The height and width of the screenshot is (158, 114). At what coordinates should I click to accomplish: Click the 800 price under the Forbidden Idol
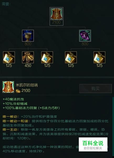click(85, 44)
